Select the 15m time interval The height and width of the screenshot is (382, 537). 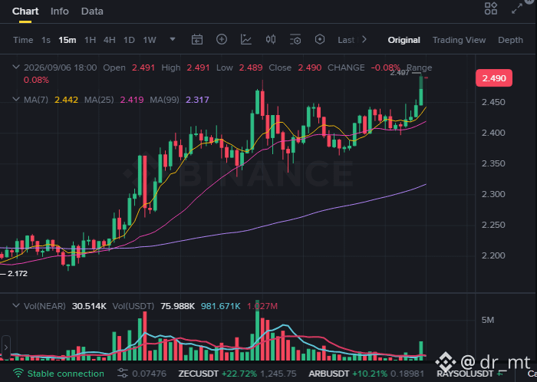click(x=68, y=40)
